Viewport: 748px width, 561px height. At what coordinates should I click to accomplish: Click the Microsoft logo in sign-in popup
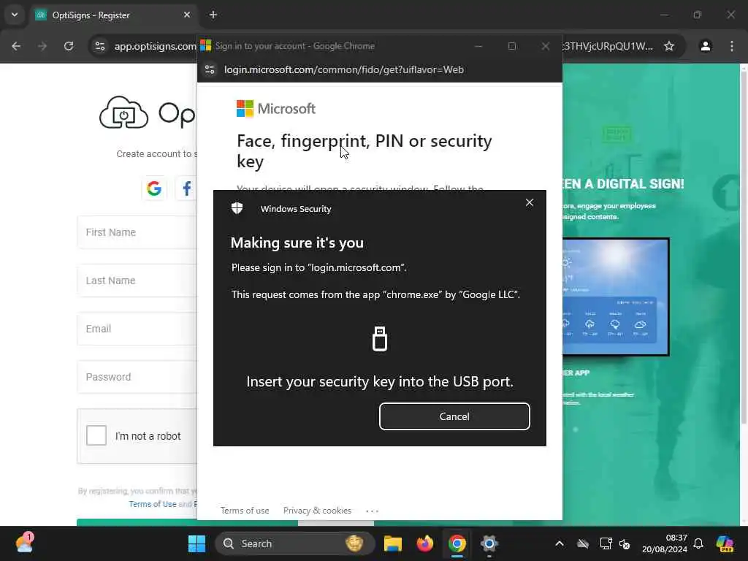tap(275, 109)
